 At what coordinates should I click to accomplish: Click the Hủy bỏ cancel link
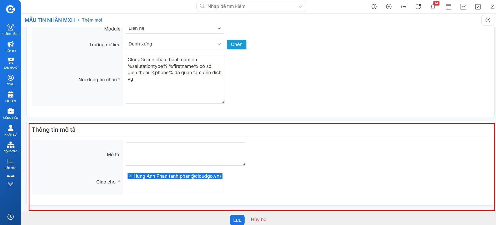click(259, 219)
